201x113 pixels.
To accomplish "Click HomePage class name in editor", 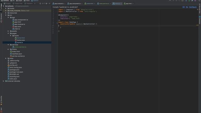I will tap(73, 22).
